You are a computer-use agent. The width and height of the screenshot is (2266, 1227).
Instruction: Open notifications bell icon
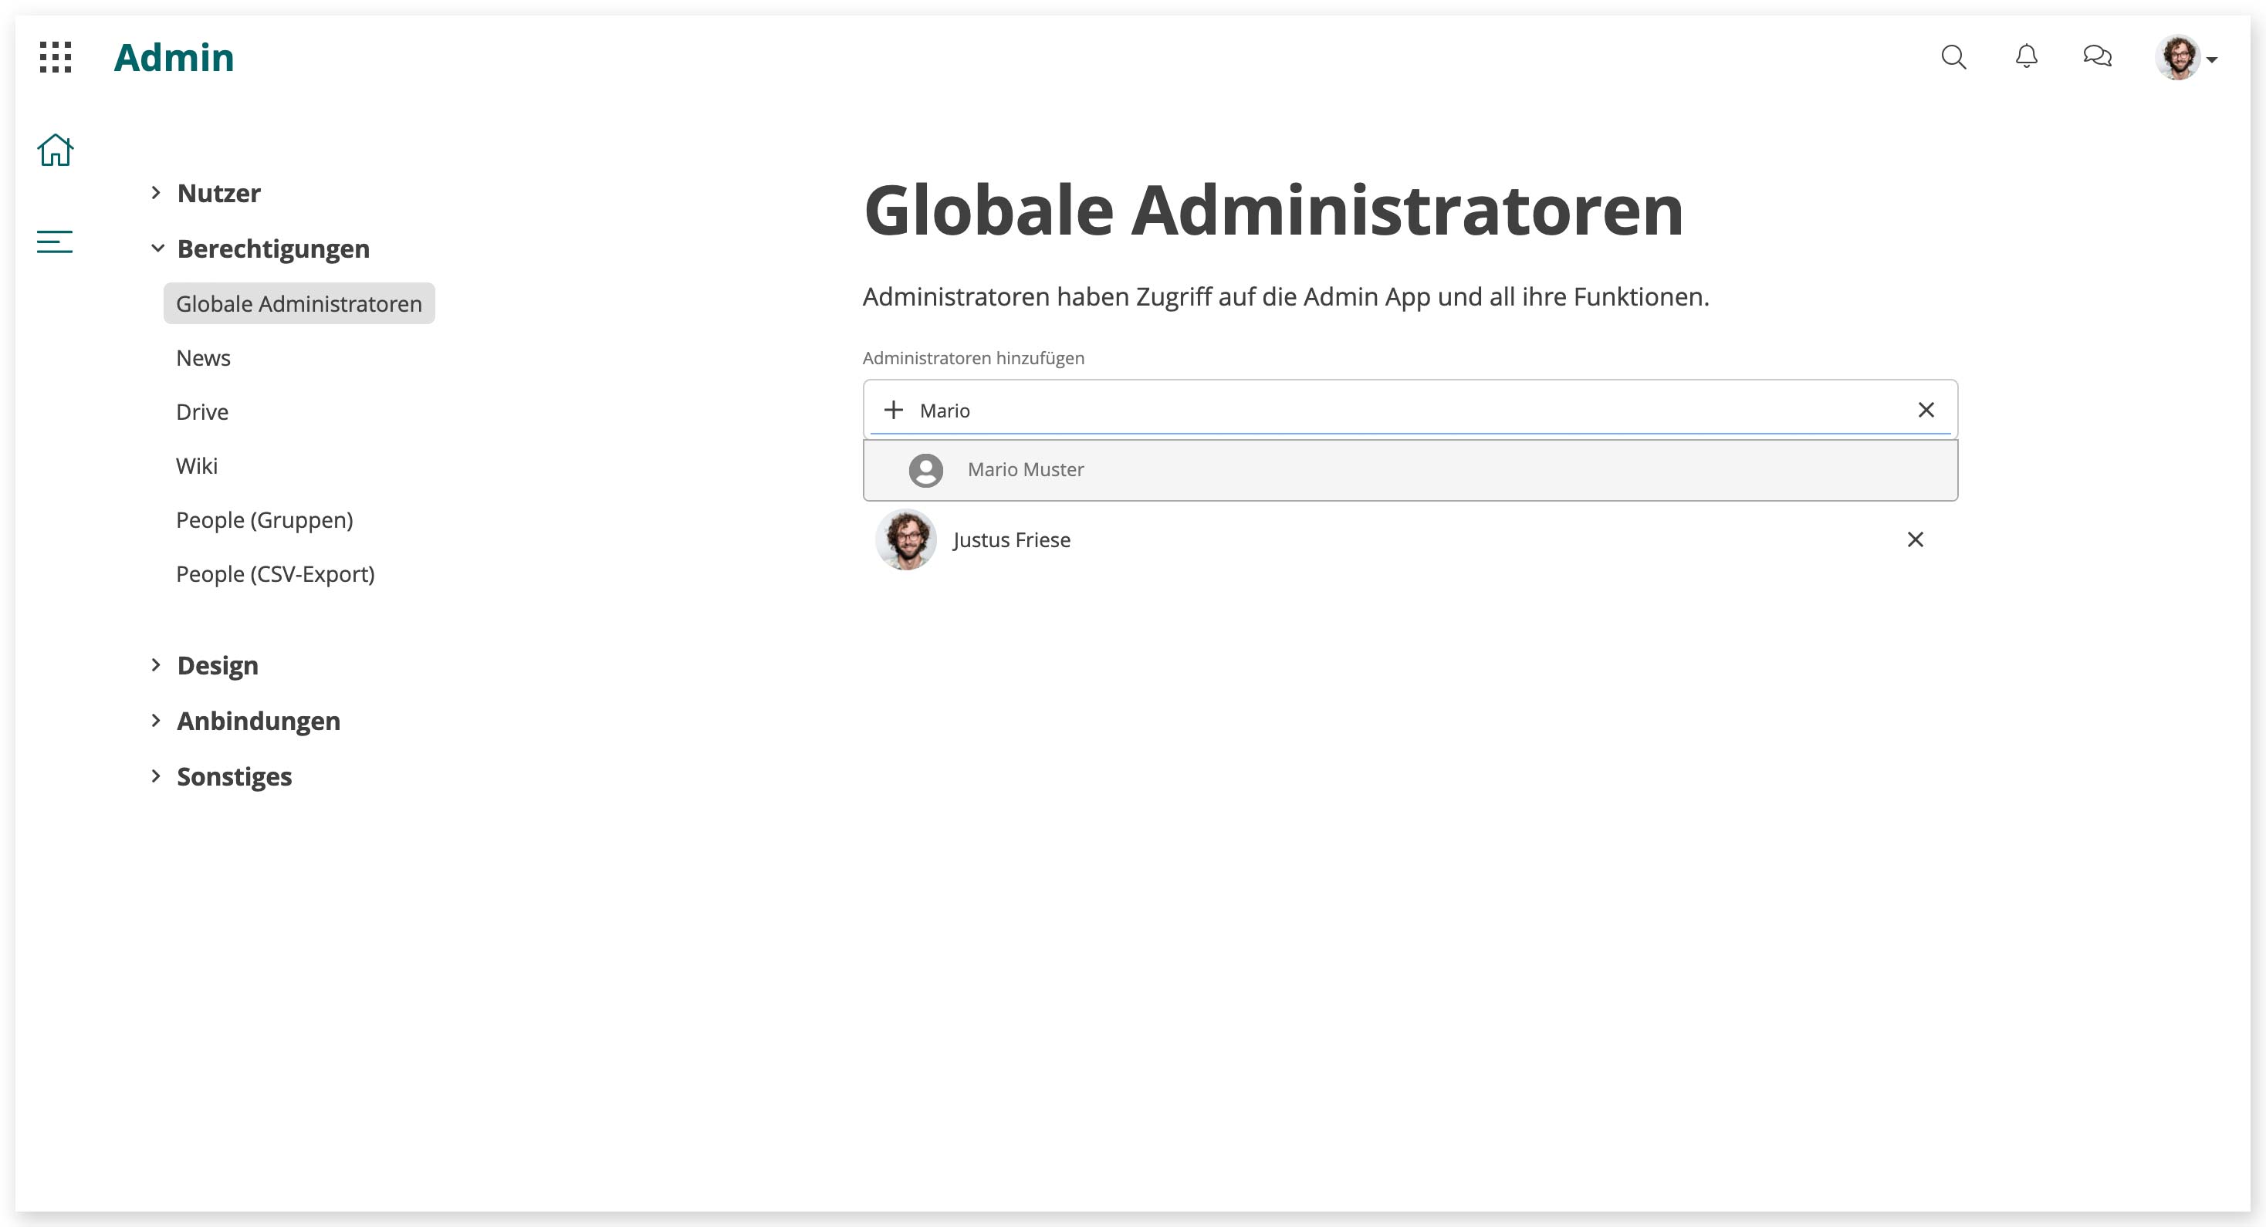pyautogui.click(x=2026, y=57)
